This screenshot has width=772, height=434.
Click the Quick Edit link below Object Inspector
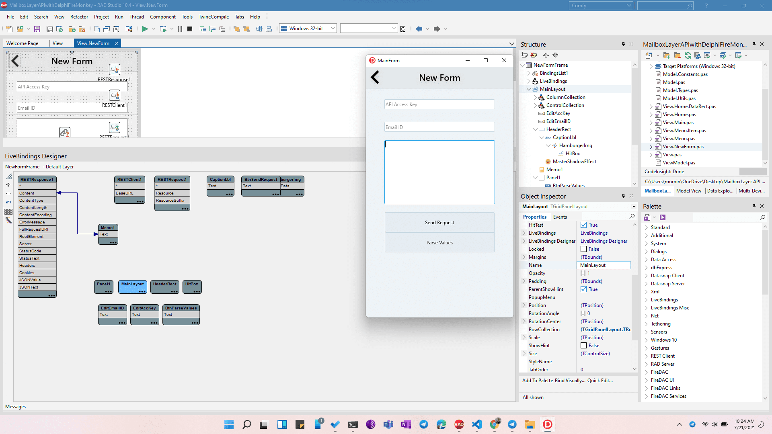point(600,380)
